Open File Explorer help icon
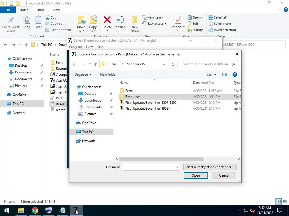The width and height of the screenshot is (289, 216). (x=286, y=10)
